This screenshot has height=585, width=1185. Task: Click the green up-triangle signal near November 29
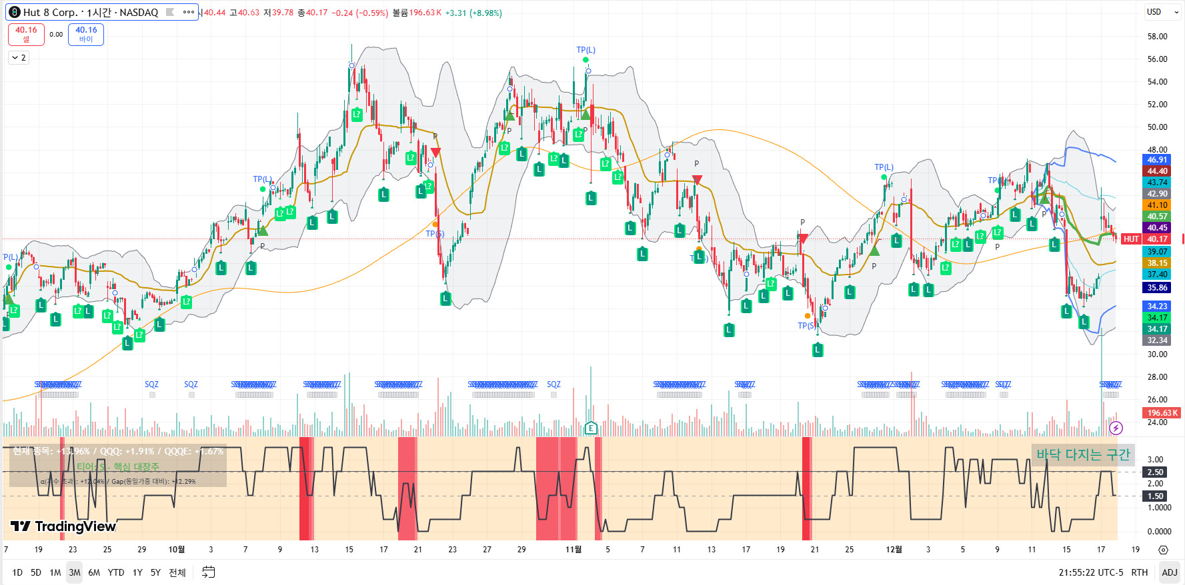click(874, 251)
